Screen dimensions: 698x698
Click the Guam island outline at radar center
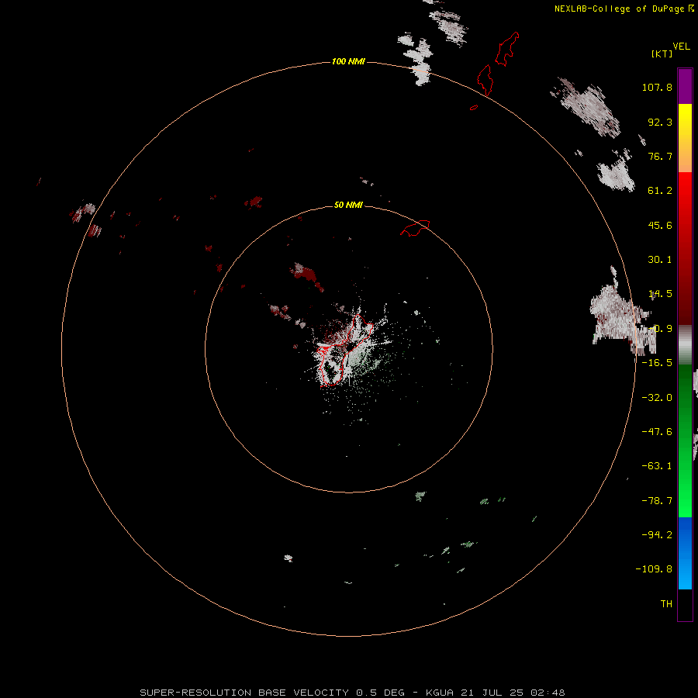(345, 350)
